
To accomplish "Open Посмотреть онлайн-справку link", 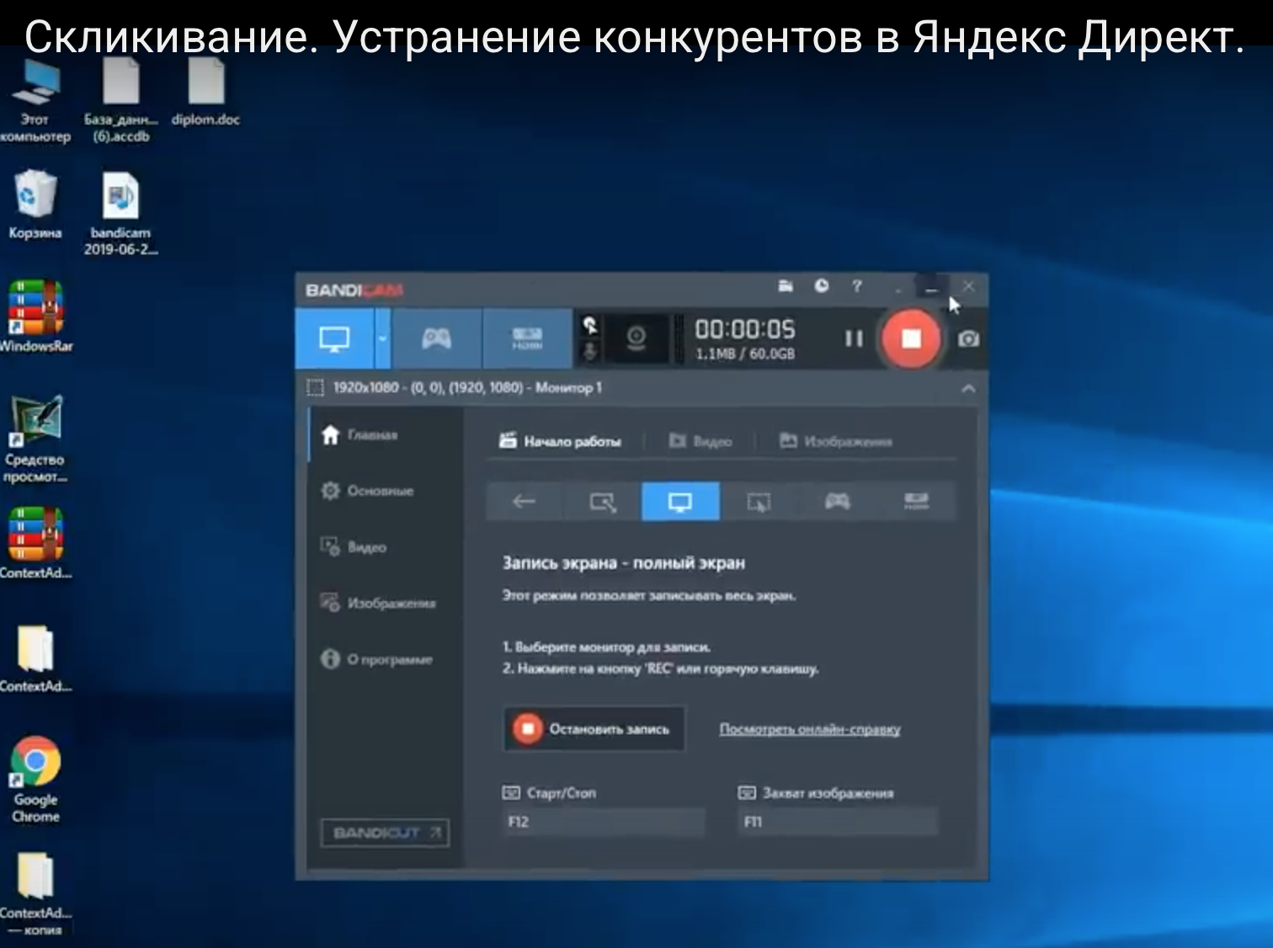I will [x=810, y=729].
